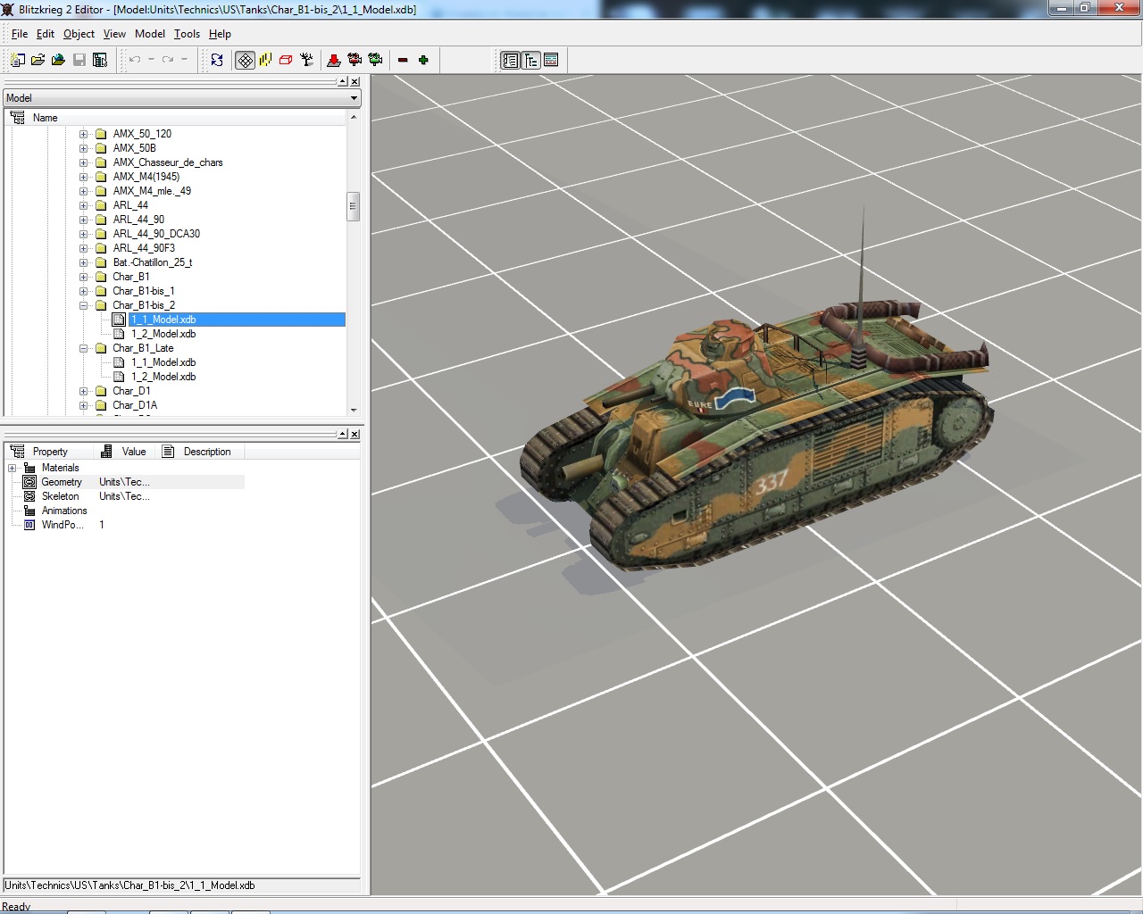This screenshot has width=1143, height=914.
Task: Click the Description column header
Action: tap(207, 452)
